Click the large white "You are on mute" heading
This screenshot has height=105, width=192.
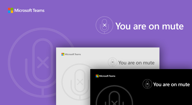(x=149, y=26)
